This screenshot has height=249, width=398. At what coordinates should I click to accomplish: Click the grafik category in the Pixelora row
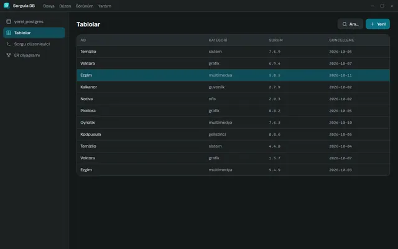coord(214,111)
